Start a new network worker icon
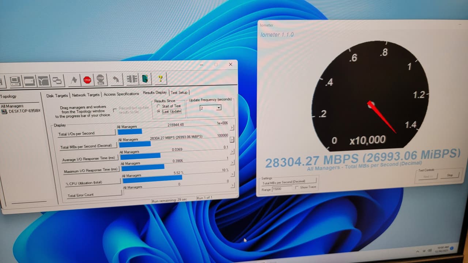468x263 pixels. (43, 80)
